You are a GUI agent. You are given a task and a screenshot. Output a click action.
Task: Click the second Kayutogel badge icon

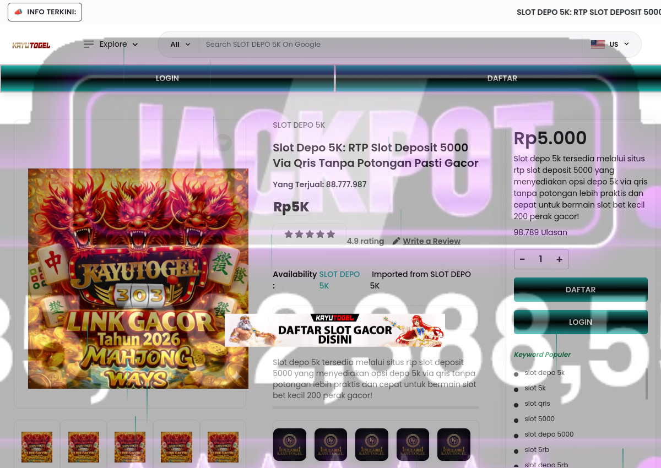(x=330, y=444)
